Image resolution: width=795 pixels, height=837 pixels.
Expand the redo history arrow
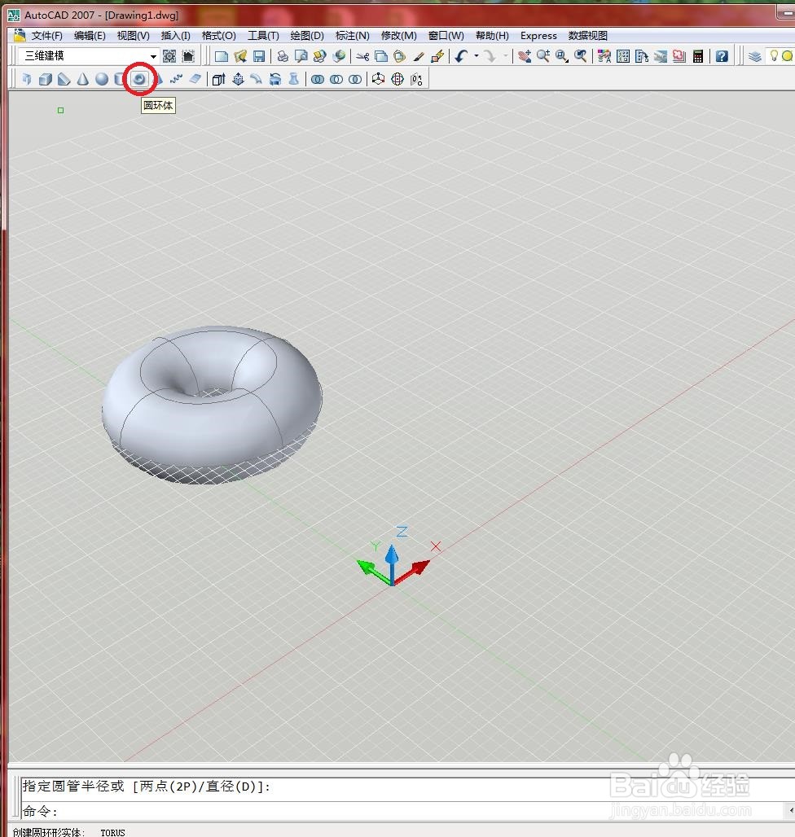[505, 56]
